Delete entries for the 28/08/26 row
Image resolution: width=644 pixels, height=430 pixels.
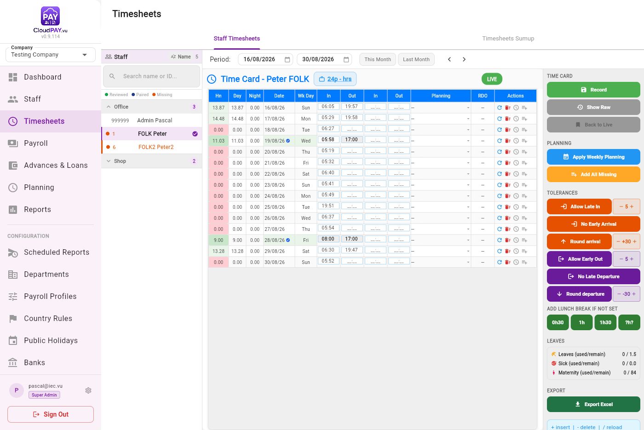508,240
